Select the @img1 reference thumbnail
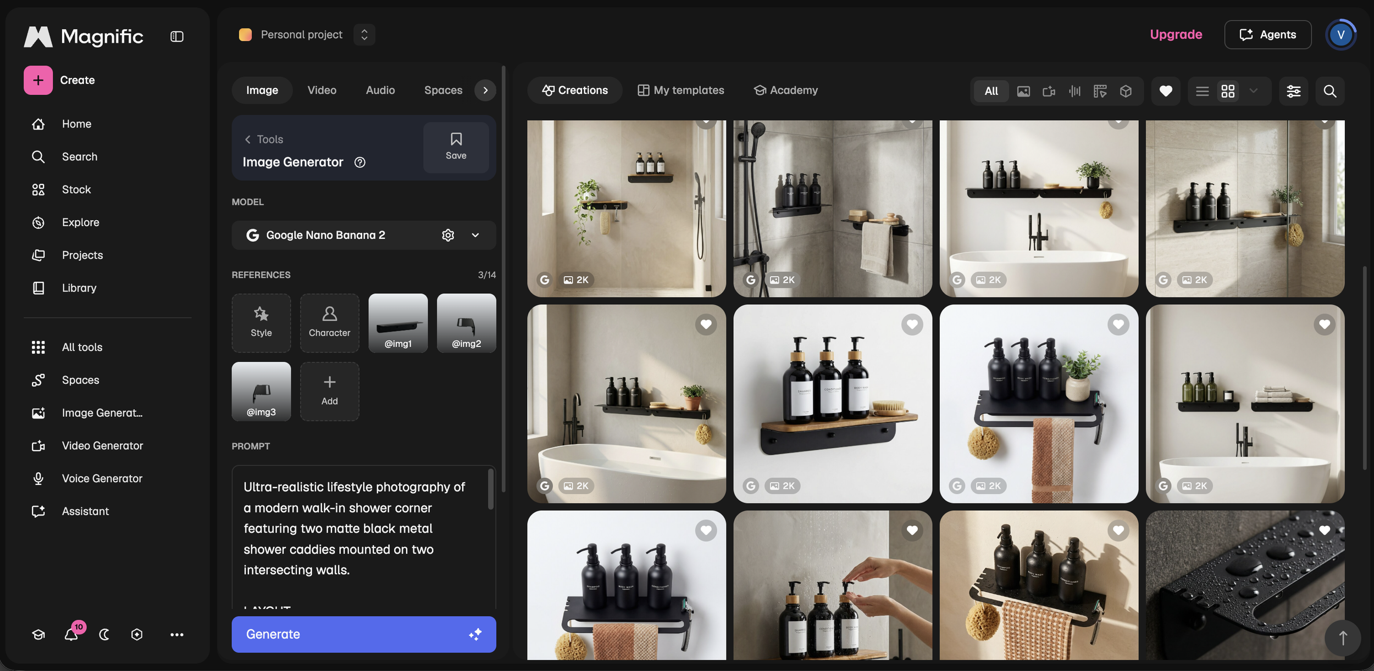The height and width of the screenshot is (671, 1374). [398, 323]
